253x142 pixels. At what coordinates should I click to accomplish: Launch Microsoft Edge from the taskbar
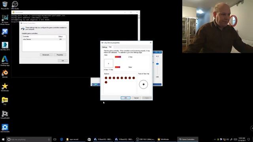pos(62,139)
